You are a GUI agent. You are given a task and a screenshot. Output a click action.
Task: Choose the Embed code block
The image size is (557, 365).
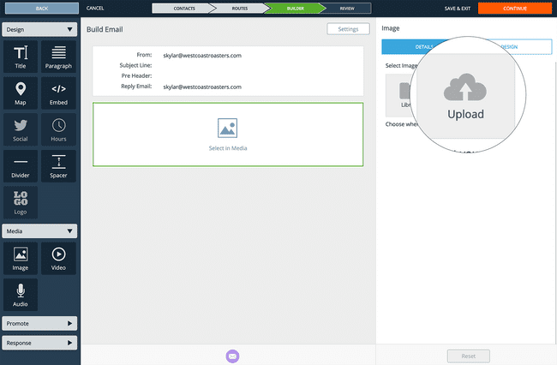58,93
